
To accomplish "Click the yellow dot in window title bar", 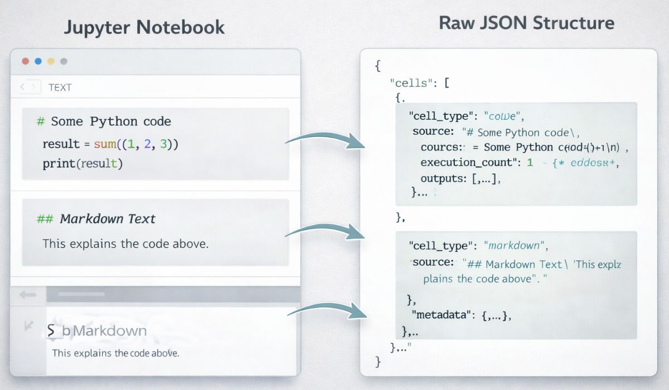I will point(51,61).
